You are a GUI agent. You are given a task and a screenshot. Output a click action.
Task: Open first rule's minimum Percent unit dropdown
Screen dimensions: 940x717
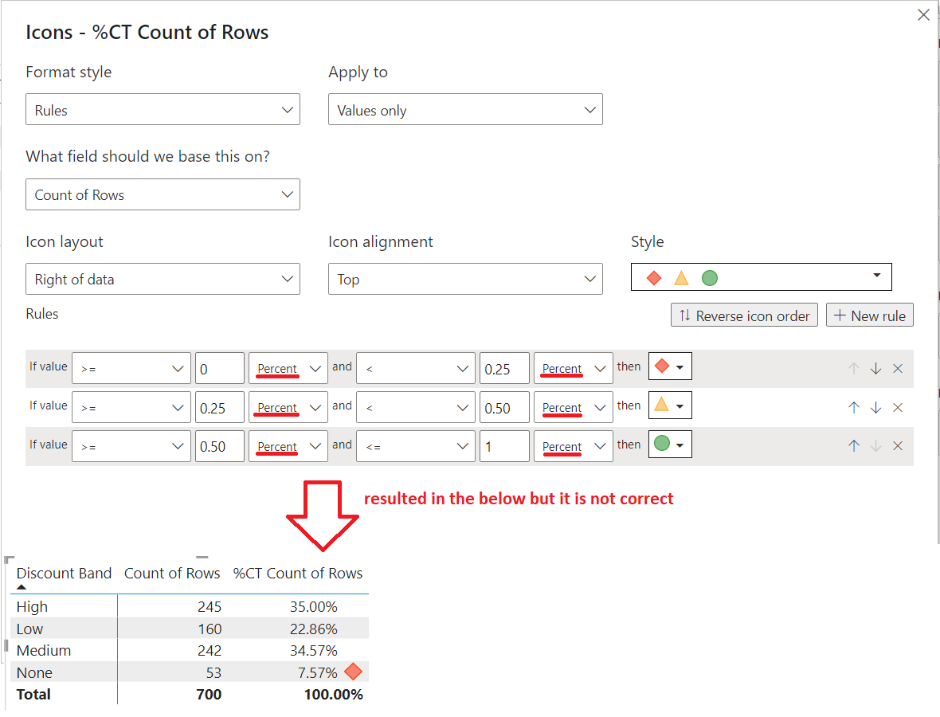288,368
